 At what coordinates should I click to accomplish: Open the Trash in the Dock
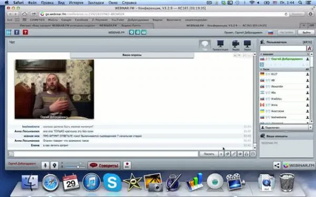click(287, 182)
